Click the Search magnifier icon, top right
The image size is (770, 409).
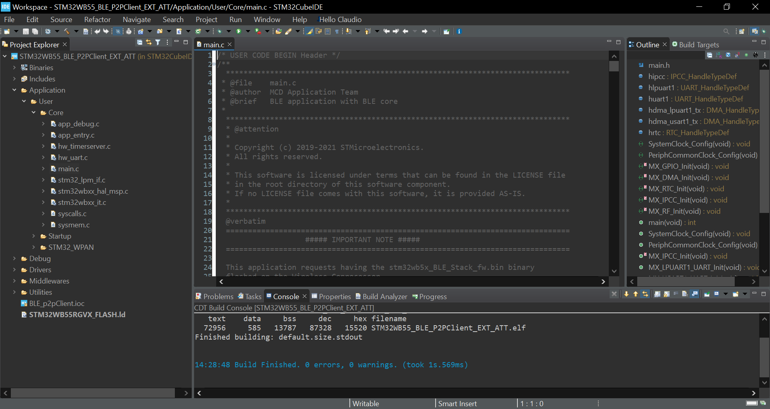(x=726, y=31)
